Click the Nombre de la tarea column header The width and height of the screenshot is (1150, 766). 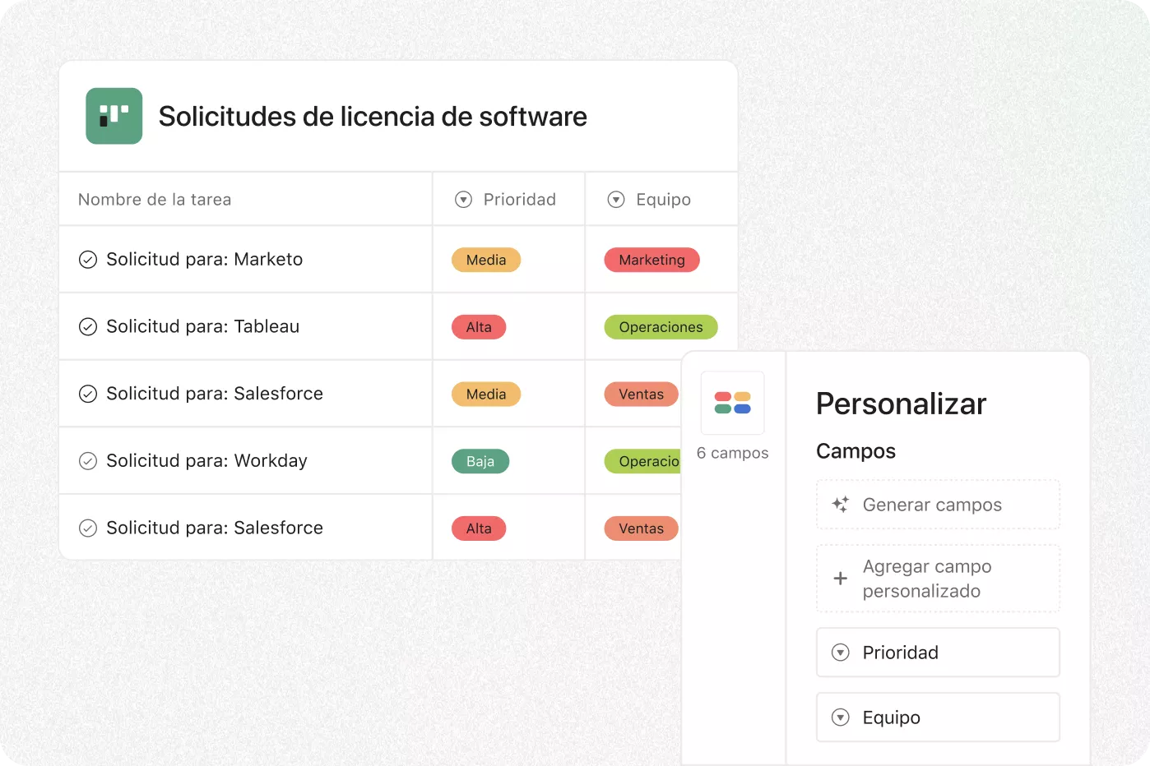pyautogui.click(x=155, y=200)
